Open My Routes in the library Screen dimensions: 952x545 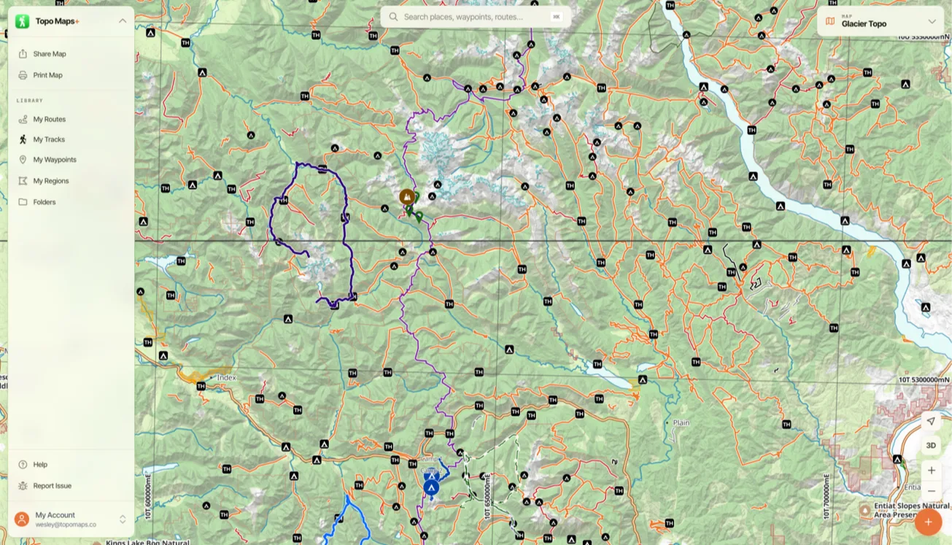(x=71, y=119)
